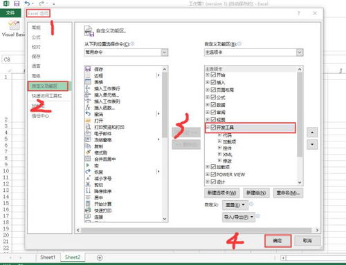Screen dimensions: 346x265
Task: Select the Undo (撤消) arrow icon
Action: [88, 114]
